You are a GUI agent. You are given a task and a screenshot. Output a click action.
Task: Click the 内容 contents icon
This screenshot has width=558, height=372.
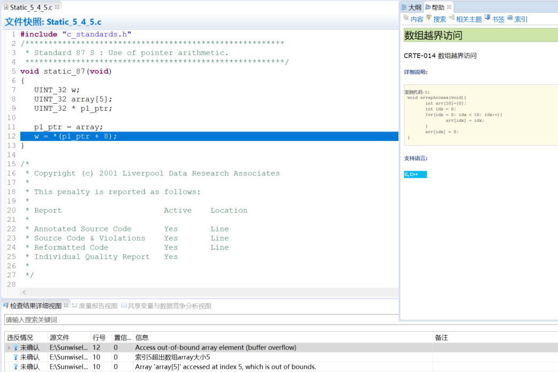406,18
